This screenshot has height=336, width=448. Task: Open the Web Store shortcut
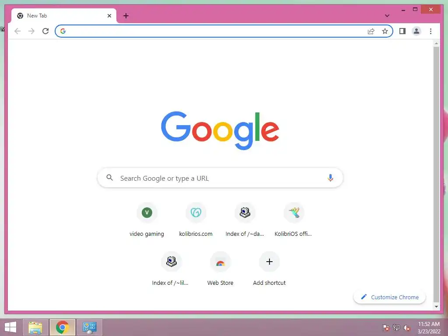tap(220, 269)
